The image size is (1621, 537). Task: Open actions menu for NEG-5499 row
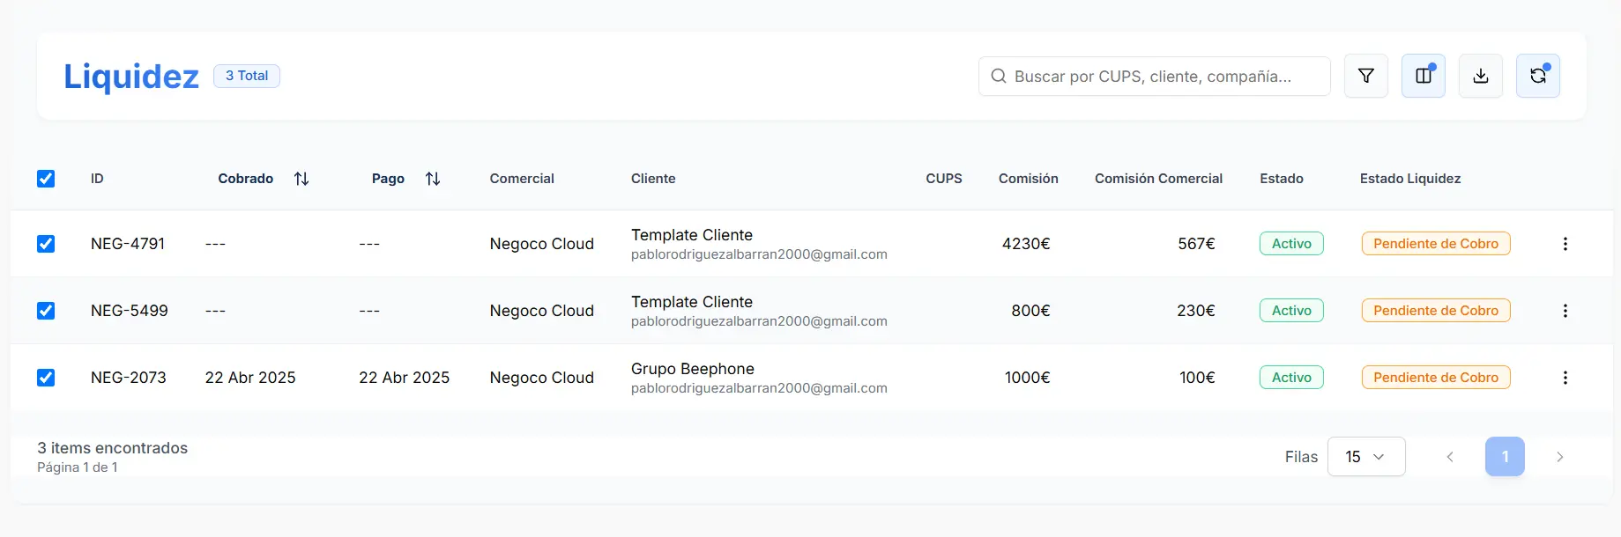(x=1565, y=311)
